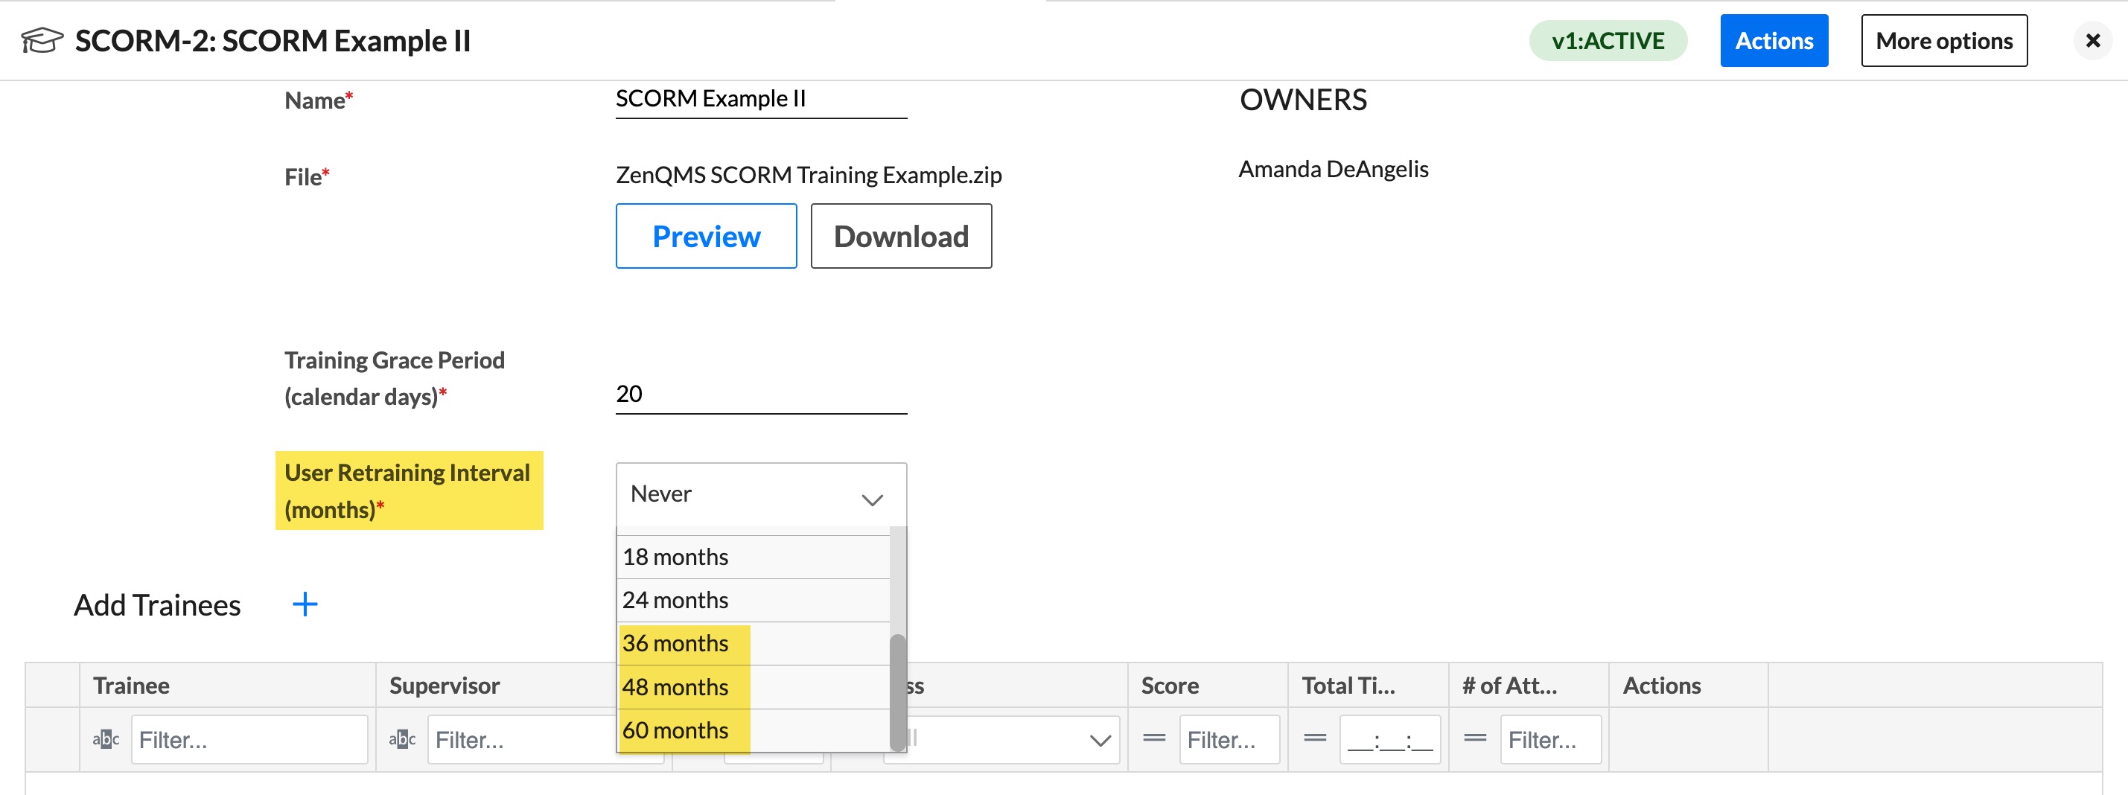
Task: Open Supervisor filter operator abc icon
Action: [x=402, y=739]
